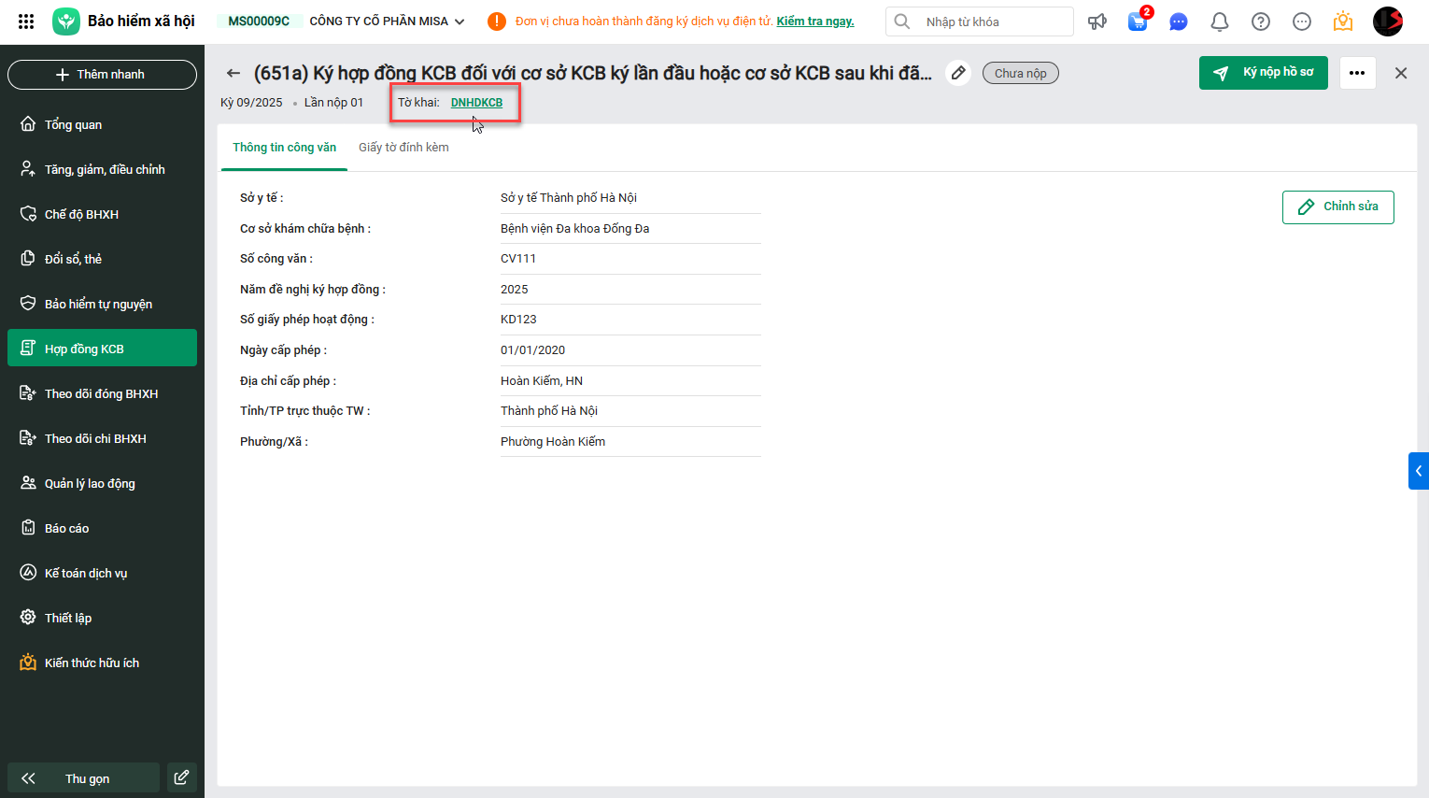Viewport: 1429px width, 798px height.
Task: Click Ký nộp hồ sơ button
Action: coord(1264,73)
